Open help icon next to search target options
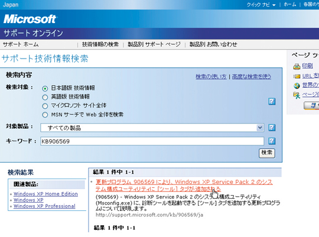The width and height of the screenshot is (319, 237). pyautogui.click(x=272, y=101)
